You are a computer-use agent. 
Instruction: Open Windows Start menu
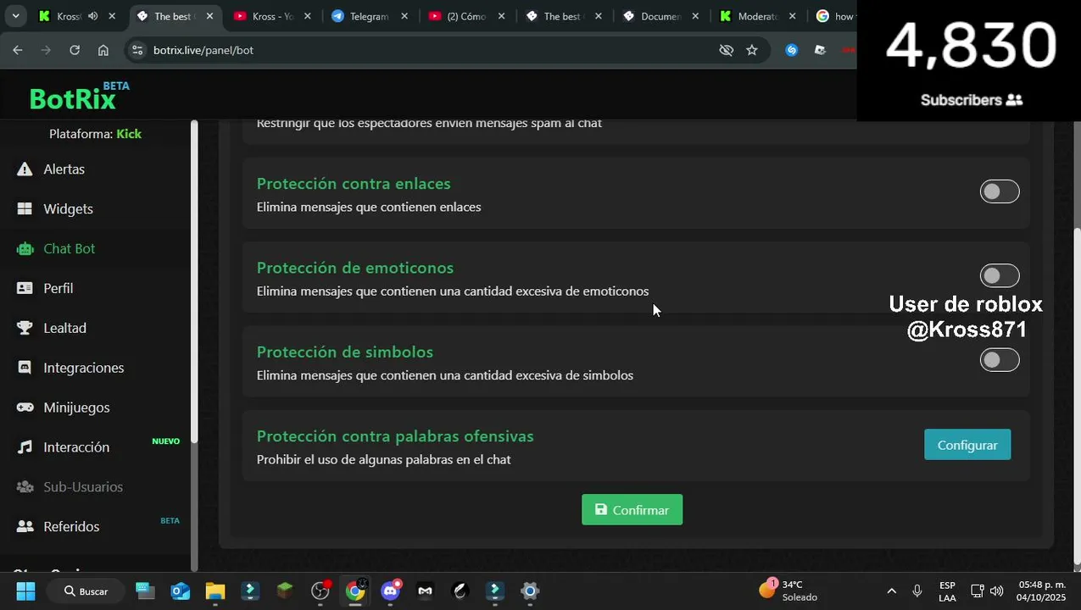tap(25, 591)
